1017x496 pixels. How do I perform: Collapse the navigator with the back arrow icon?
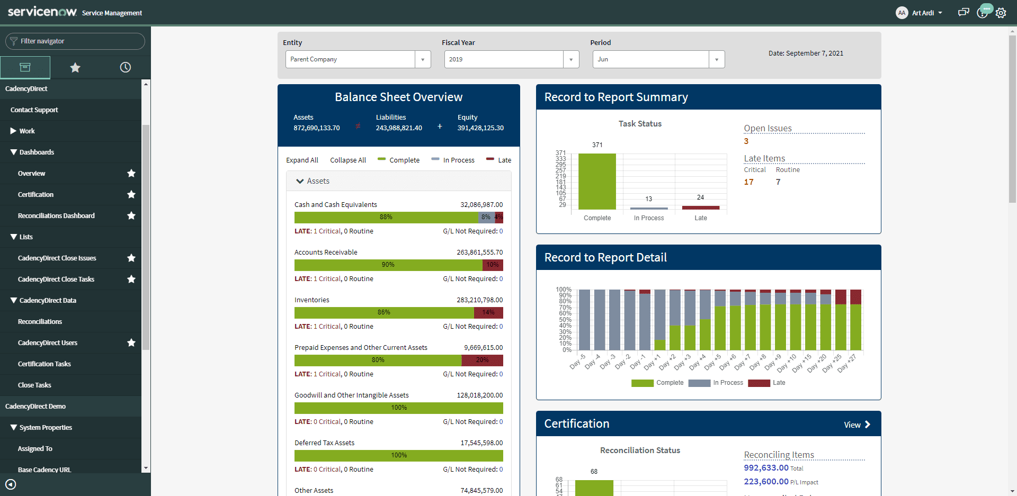[x=11, y=484]
